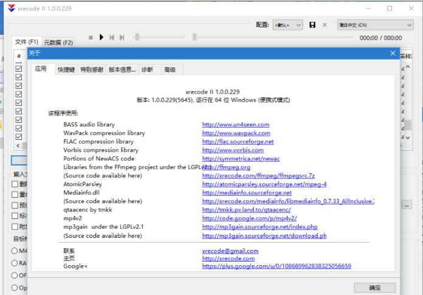
Task: Open the tmkk qtaacenc link
Action: point(246,210)
